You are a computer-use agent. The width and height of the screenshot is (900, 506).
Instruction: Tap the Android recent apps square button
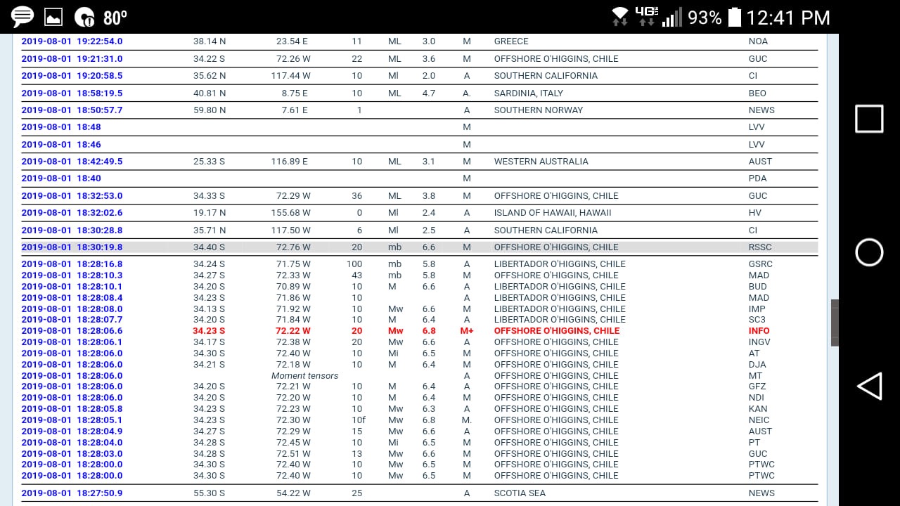coord(869,119)
